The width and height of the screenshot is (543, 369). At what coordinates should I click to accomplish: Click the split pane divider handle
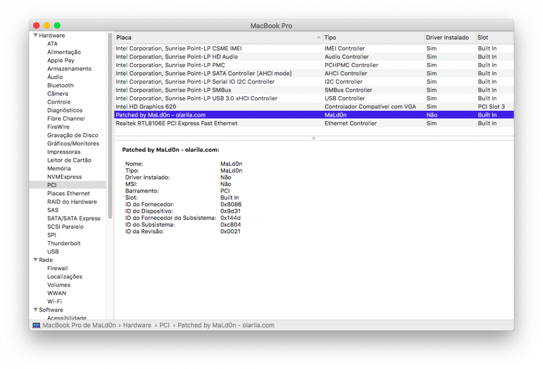[313, 138]
